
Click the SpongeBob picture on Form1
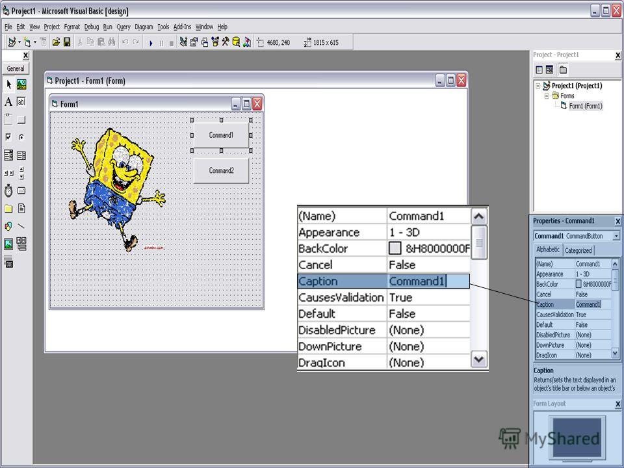tap(118, 190)
